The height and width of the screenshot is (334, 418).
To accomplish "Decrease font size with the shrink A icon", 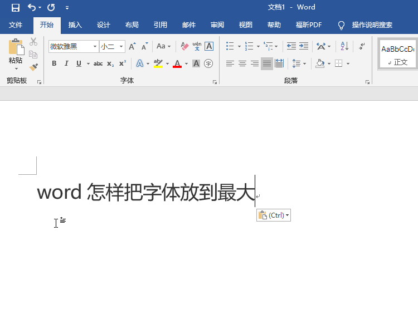I will [145, 46].
